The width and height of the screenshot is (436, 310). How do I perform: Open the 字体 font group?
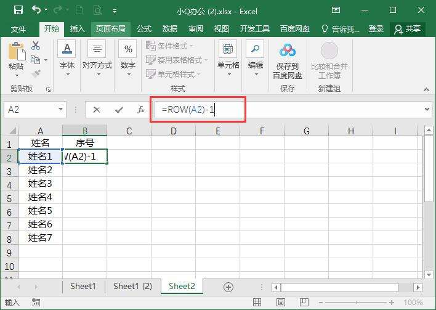click(x=67, y=59)
